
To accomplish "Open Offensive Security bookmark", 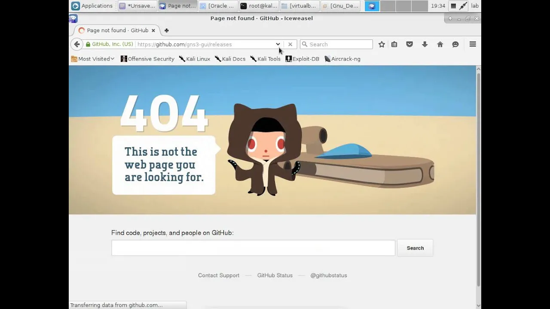I will (147, 59).
